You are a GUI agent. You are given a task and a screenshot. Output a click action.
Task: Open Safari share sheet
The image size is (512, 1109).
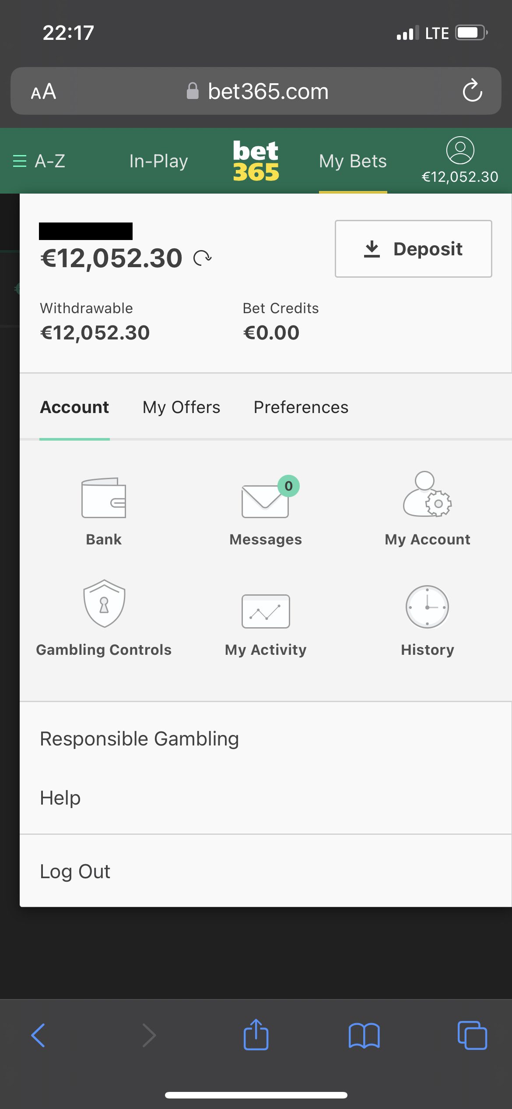(x=256, y=1035)
